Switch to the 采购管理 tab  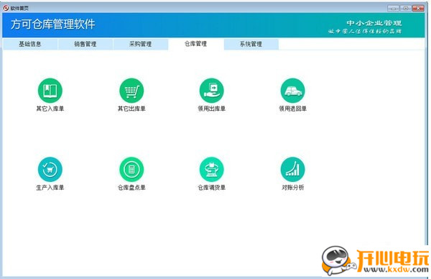pos(141,44)
